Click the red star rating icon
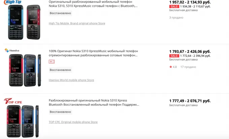 point(171,67)
